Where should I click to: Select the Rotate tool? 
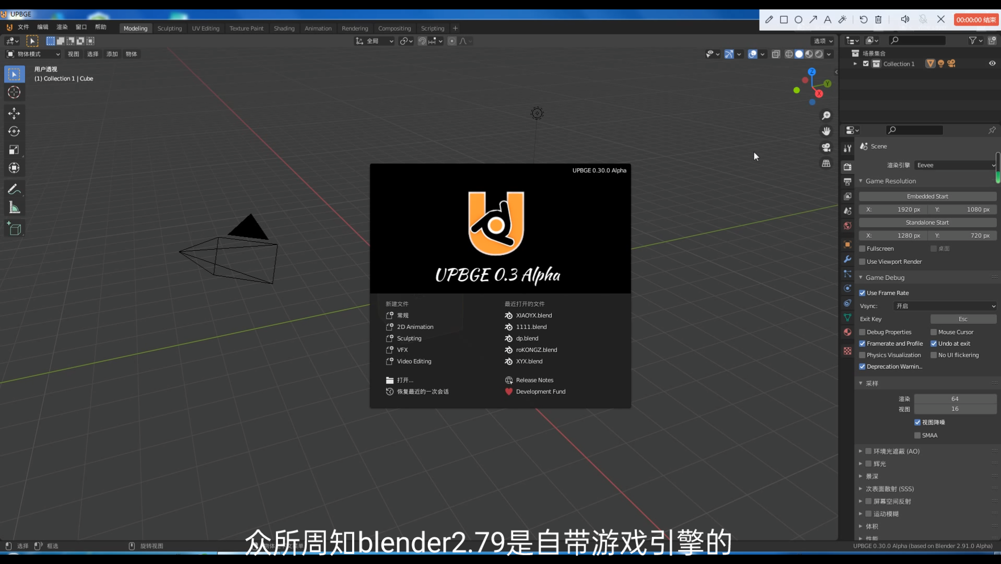[x=14, y=131]
